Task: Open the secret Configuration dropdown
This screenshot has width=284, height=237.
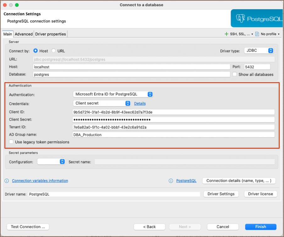Action: point(51,162)
